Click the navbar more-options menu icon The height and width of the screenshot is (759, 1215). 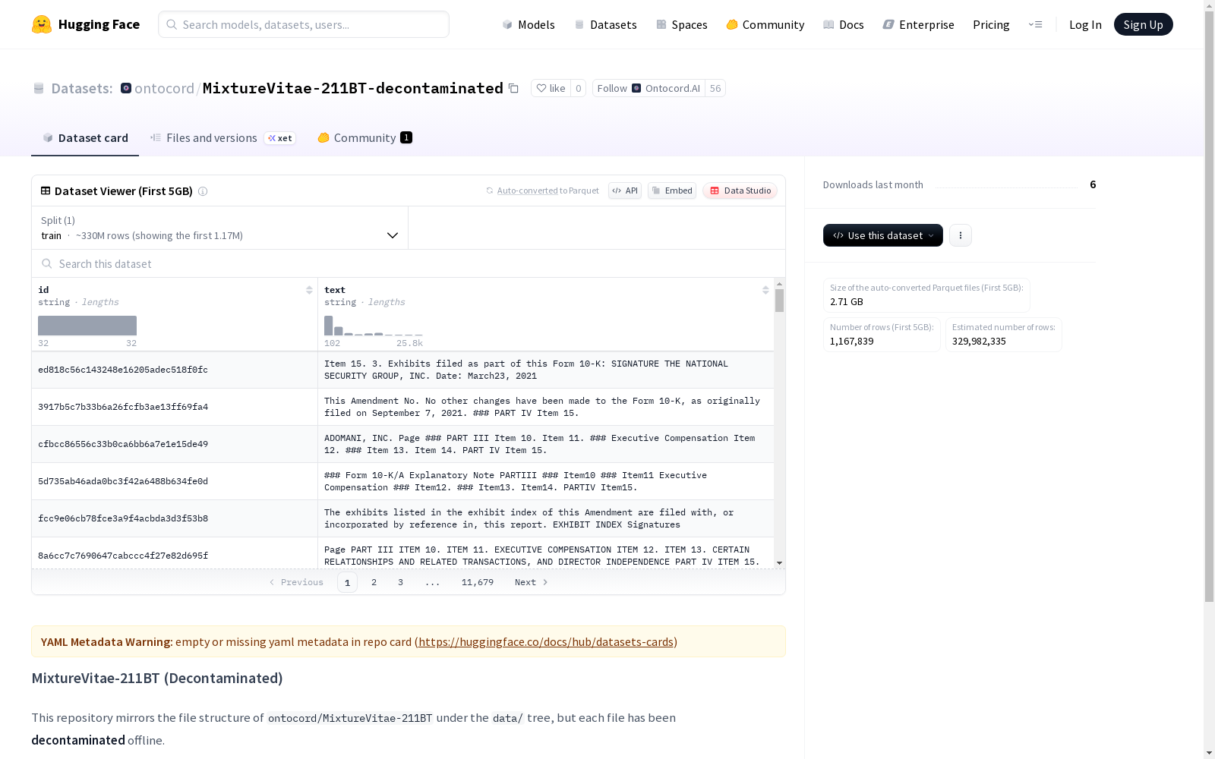click(x=1035, y=24)
